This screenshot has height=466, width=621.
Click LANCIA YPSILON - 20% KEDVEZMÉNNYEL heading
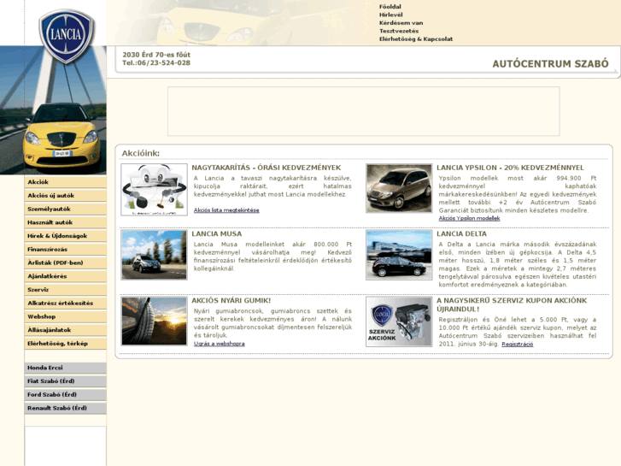510,168
